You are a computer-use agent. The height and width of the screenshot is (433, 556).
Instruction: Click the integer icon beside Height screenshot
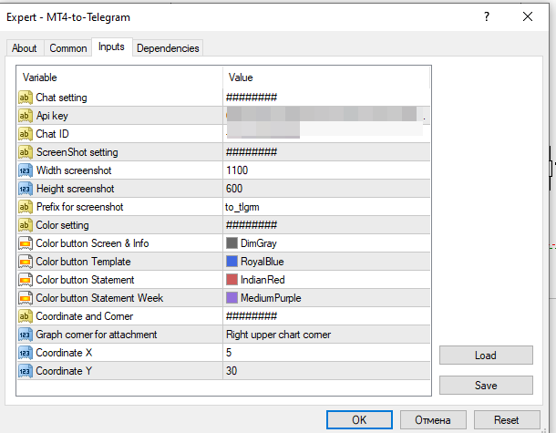[x=25, y=189]
